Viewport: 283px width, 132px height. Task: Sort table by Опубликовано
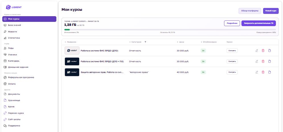pos(209,42)
